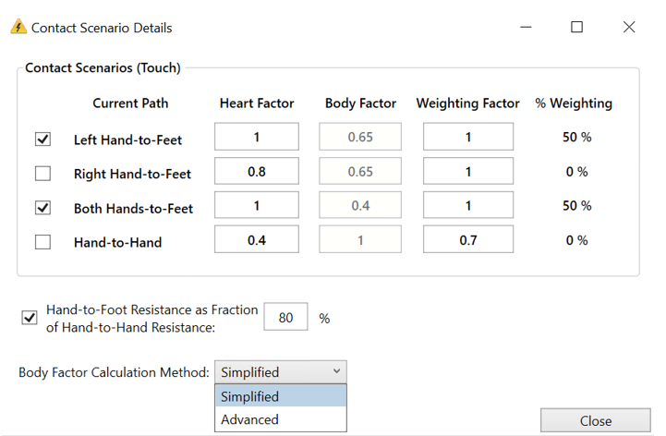Click Hand-to-Hand Heart Factor 0.4 field
This screenshot has width=666, height=436.
point(257,239)
